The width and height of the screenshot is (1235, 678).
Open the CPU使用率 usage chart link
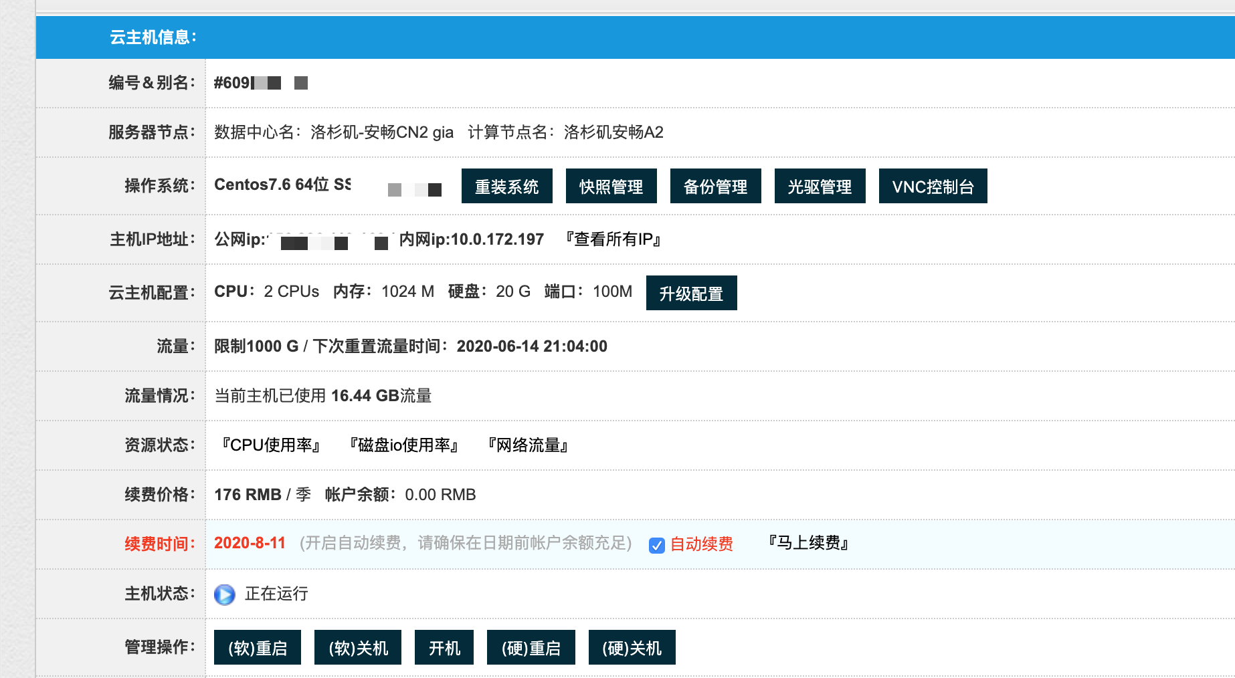pyautogui.click(x=271, y=445)
